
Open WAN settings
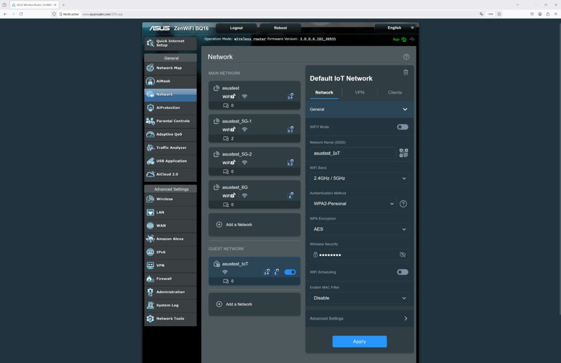click(170, 226)
